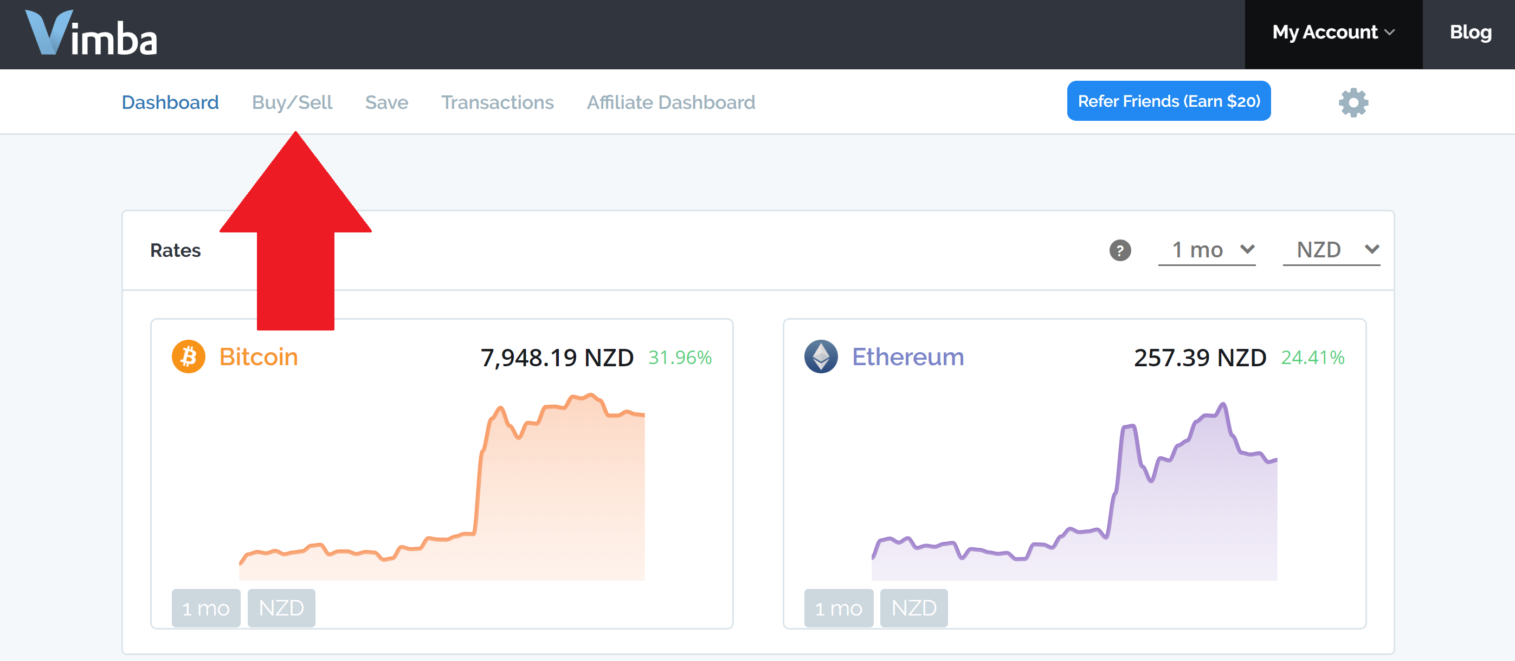
Task: Click the 31.96% Bitcoin change value
Action: (x=680, y=358)
